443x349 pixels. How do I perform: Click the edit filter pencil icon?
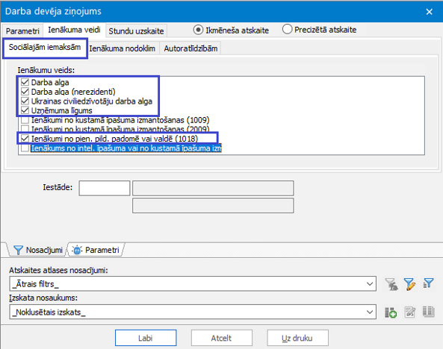(409, 284)
